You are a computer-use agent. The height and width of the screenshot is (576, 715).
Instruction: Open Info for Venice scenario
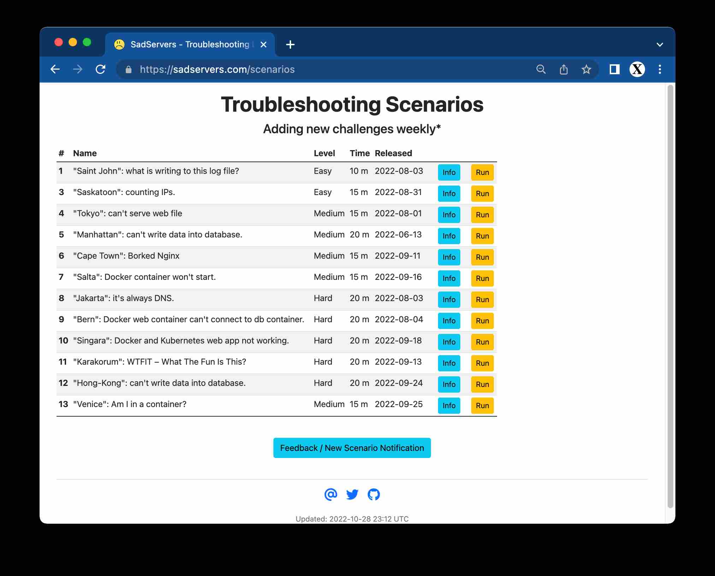[x=449, y=406]
